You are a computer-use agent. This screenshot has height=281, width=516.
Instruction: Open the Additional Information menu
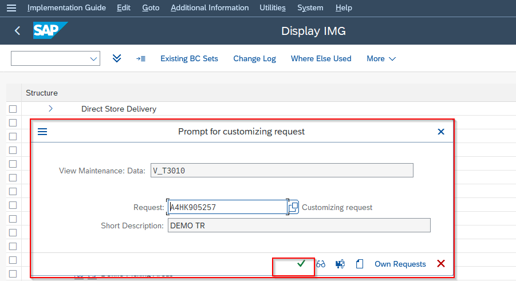tap(210, 7)
